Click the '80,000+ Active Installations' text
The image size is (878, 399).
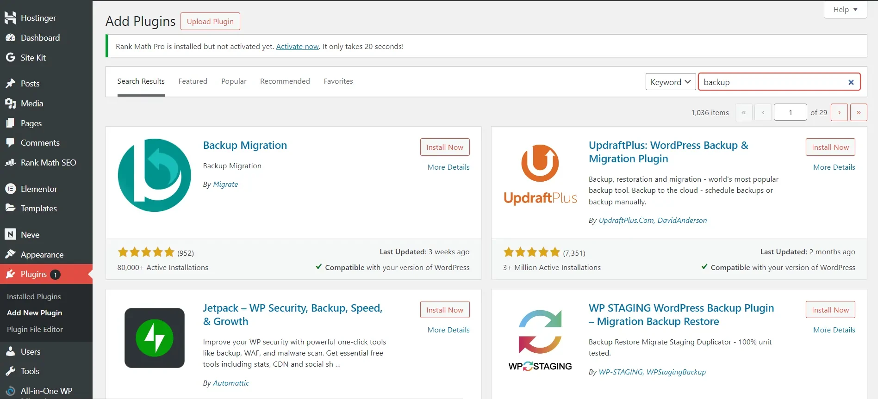tap(163, 268)
